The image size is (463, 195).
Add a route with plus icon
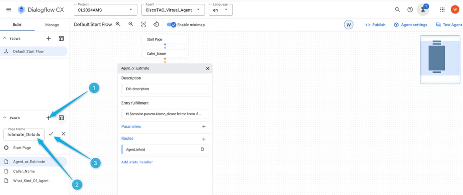[204, 139]
